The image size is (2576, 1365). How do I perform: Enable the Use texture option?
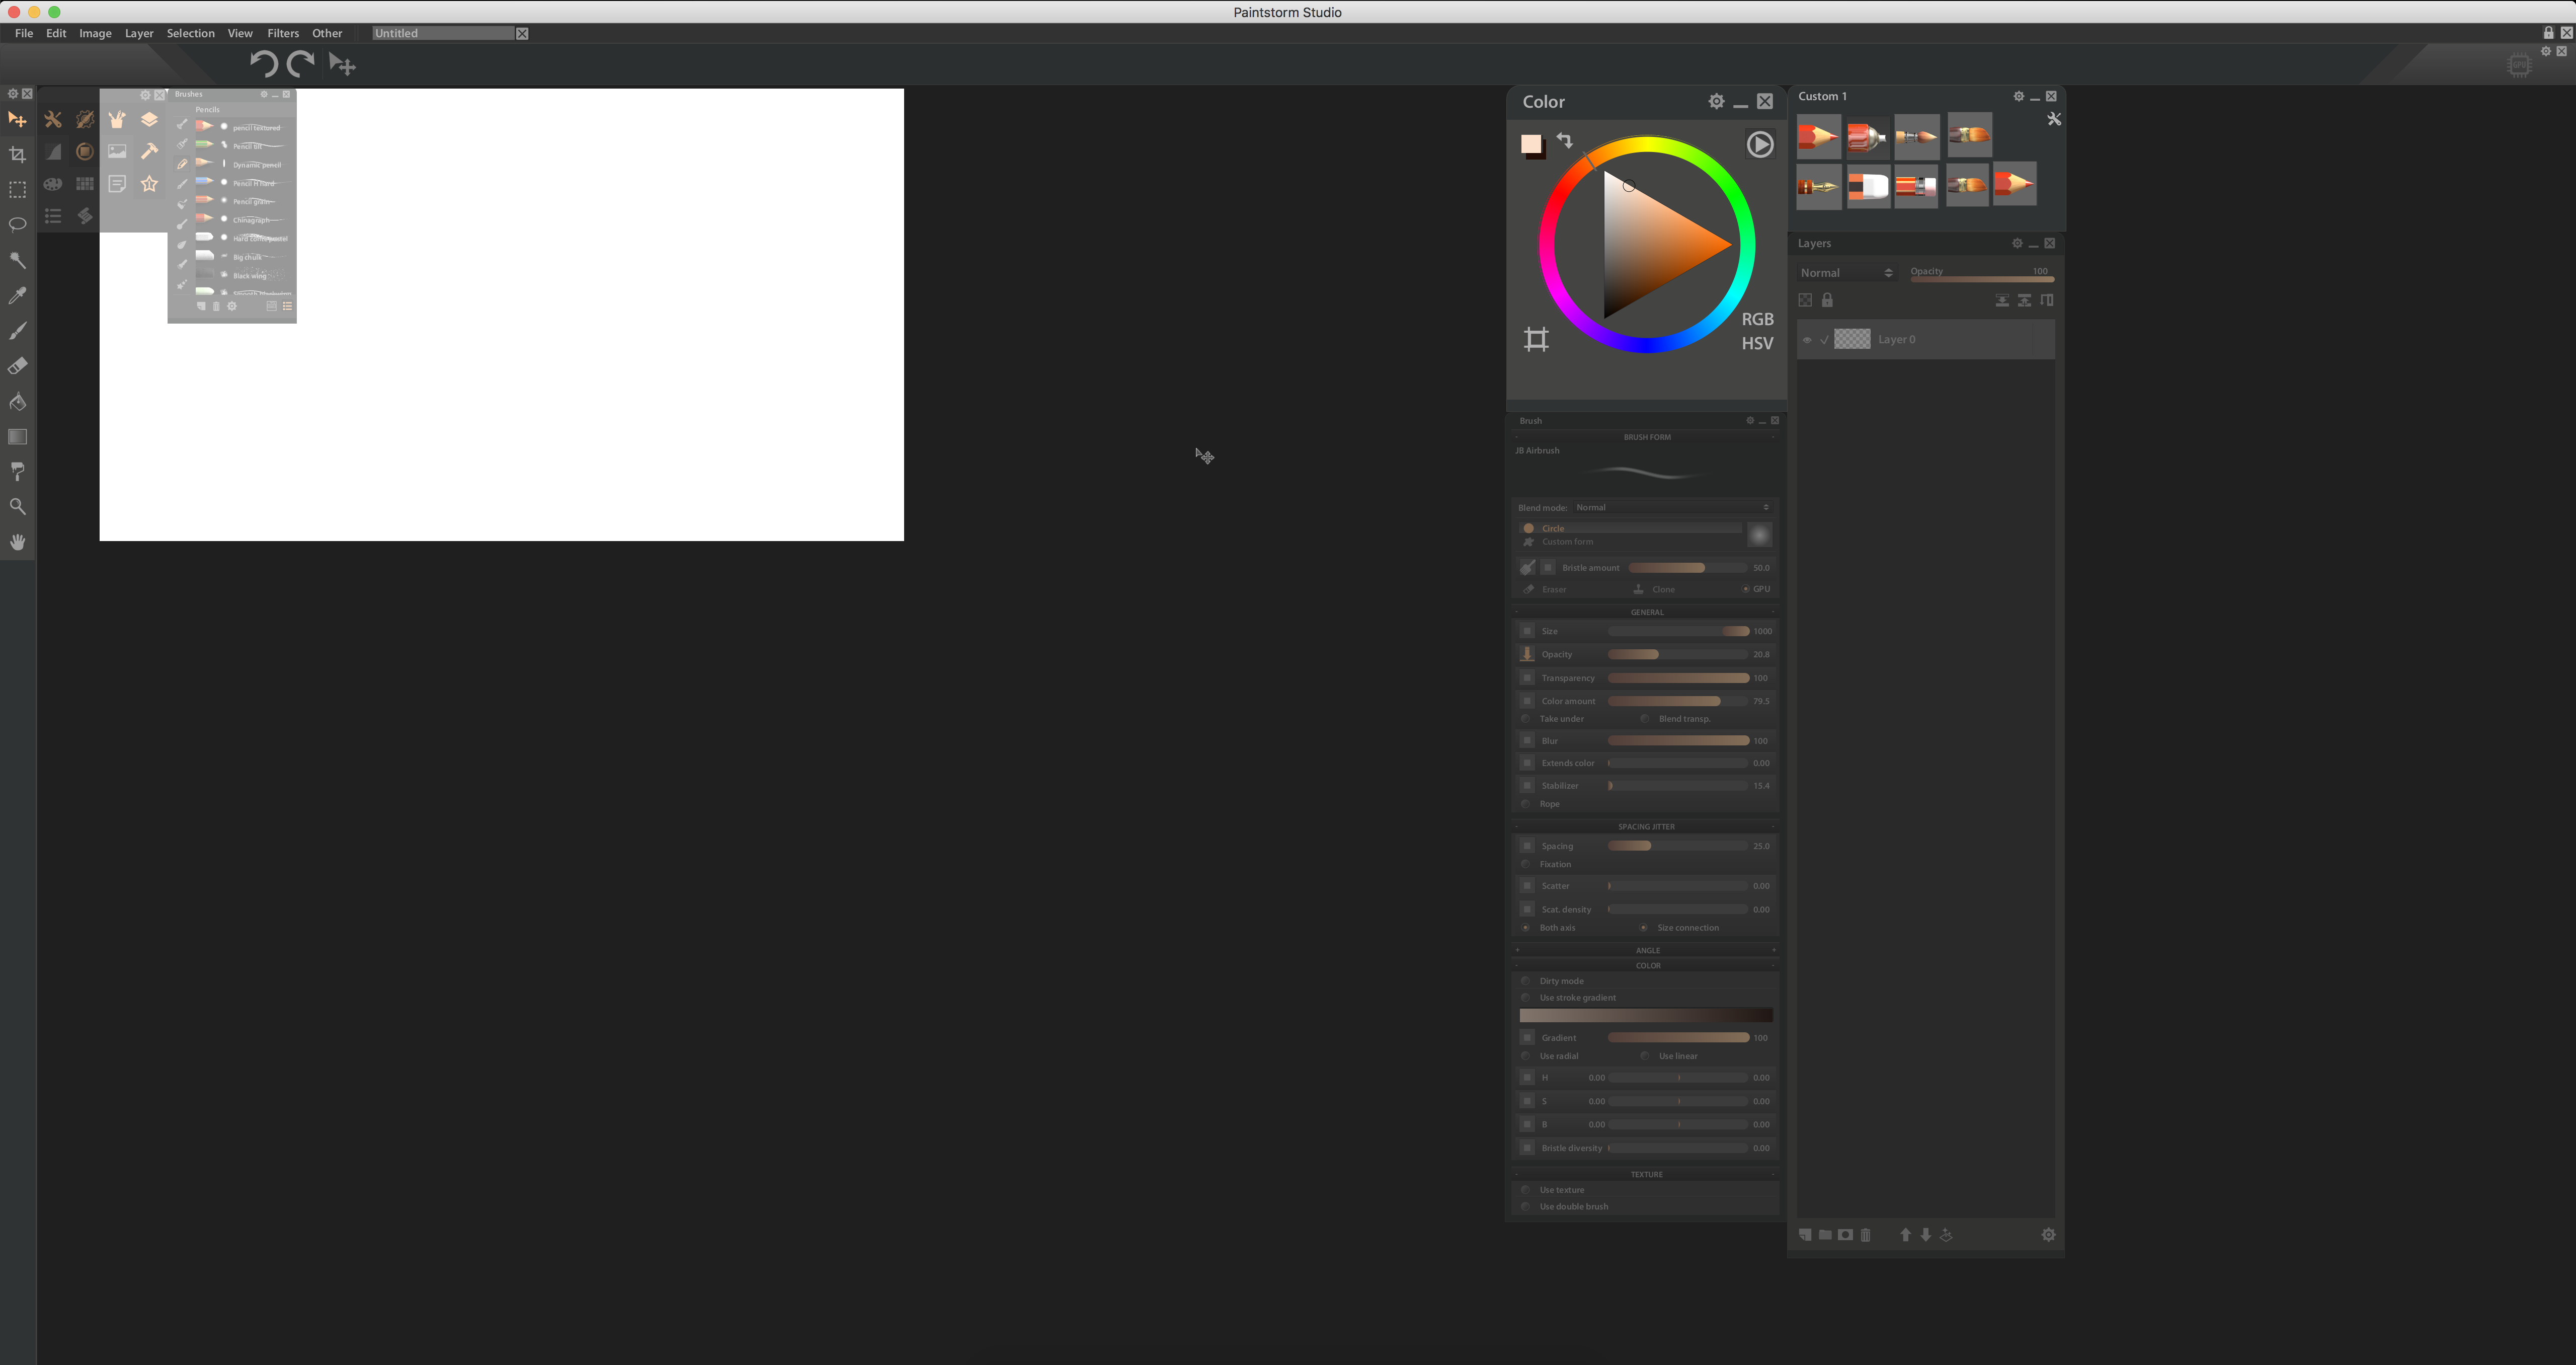[x=1526, y=1190]
